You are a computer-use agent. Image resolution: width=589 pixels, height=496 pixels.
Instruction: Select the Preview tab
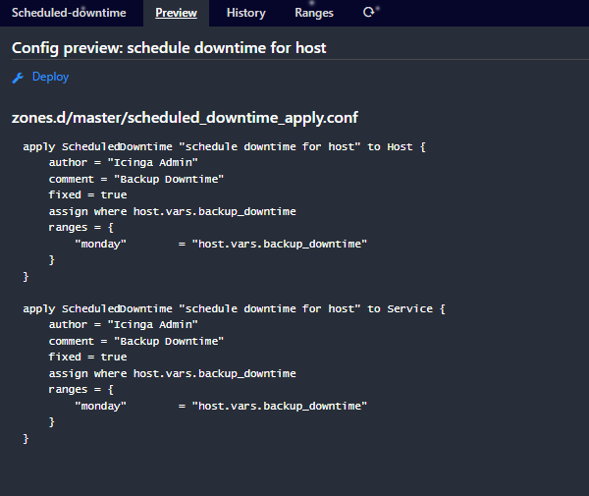176,13
